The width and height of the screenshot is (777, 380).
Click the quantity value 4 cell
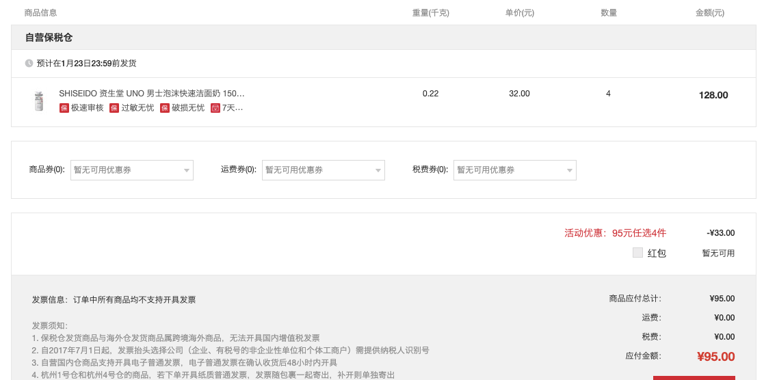[608, 93]
